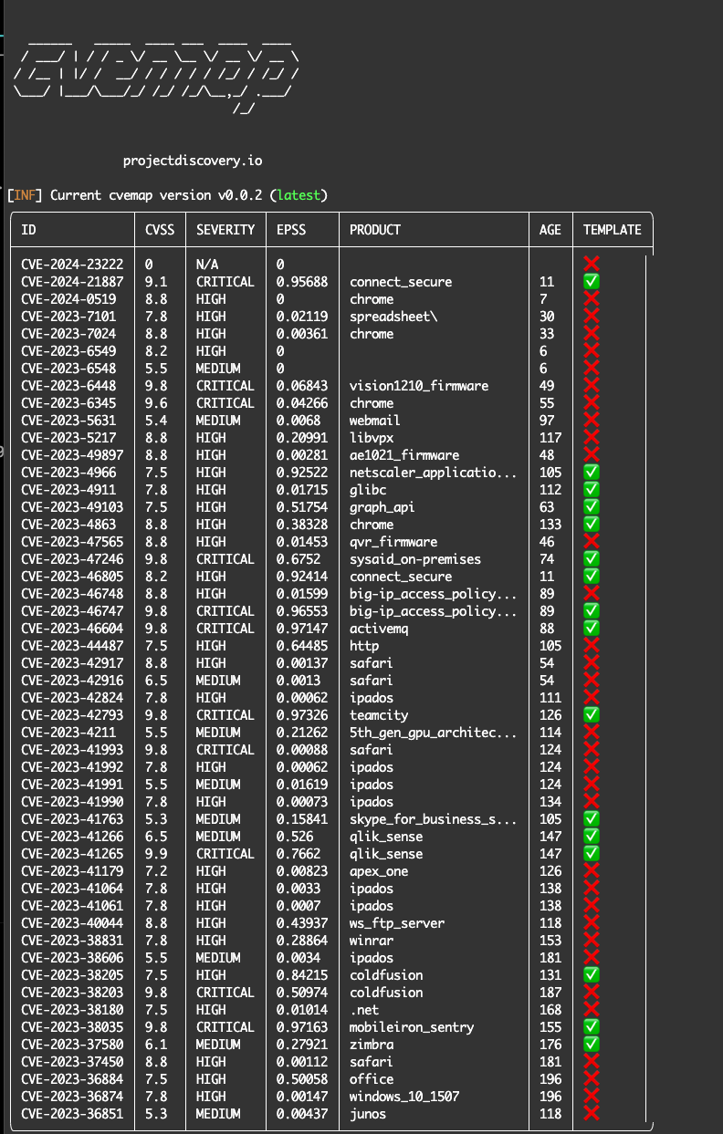Click the green check for CVE-2023-4966
This screenshot has height=1134, width=723.
click(592, 473)
